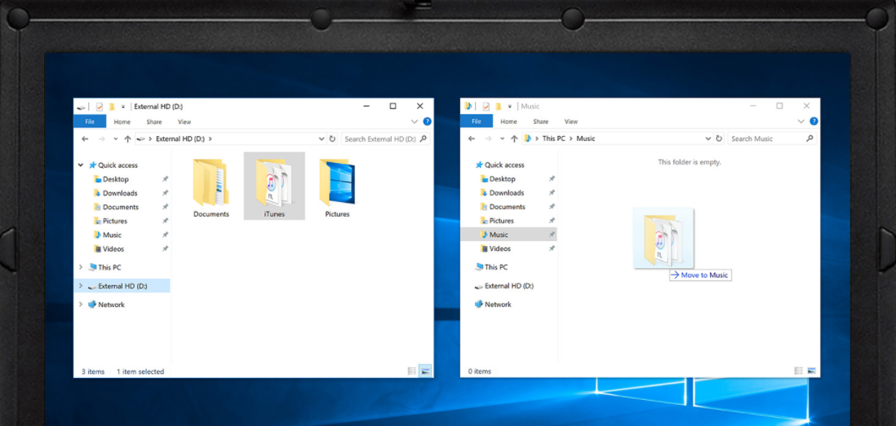Select Videos in Music window sidebar
The image size is (896, 426).
(x=499, y=248)
